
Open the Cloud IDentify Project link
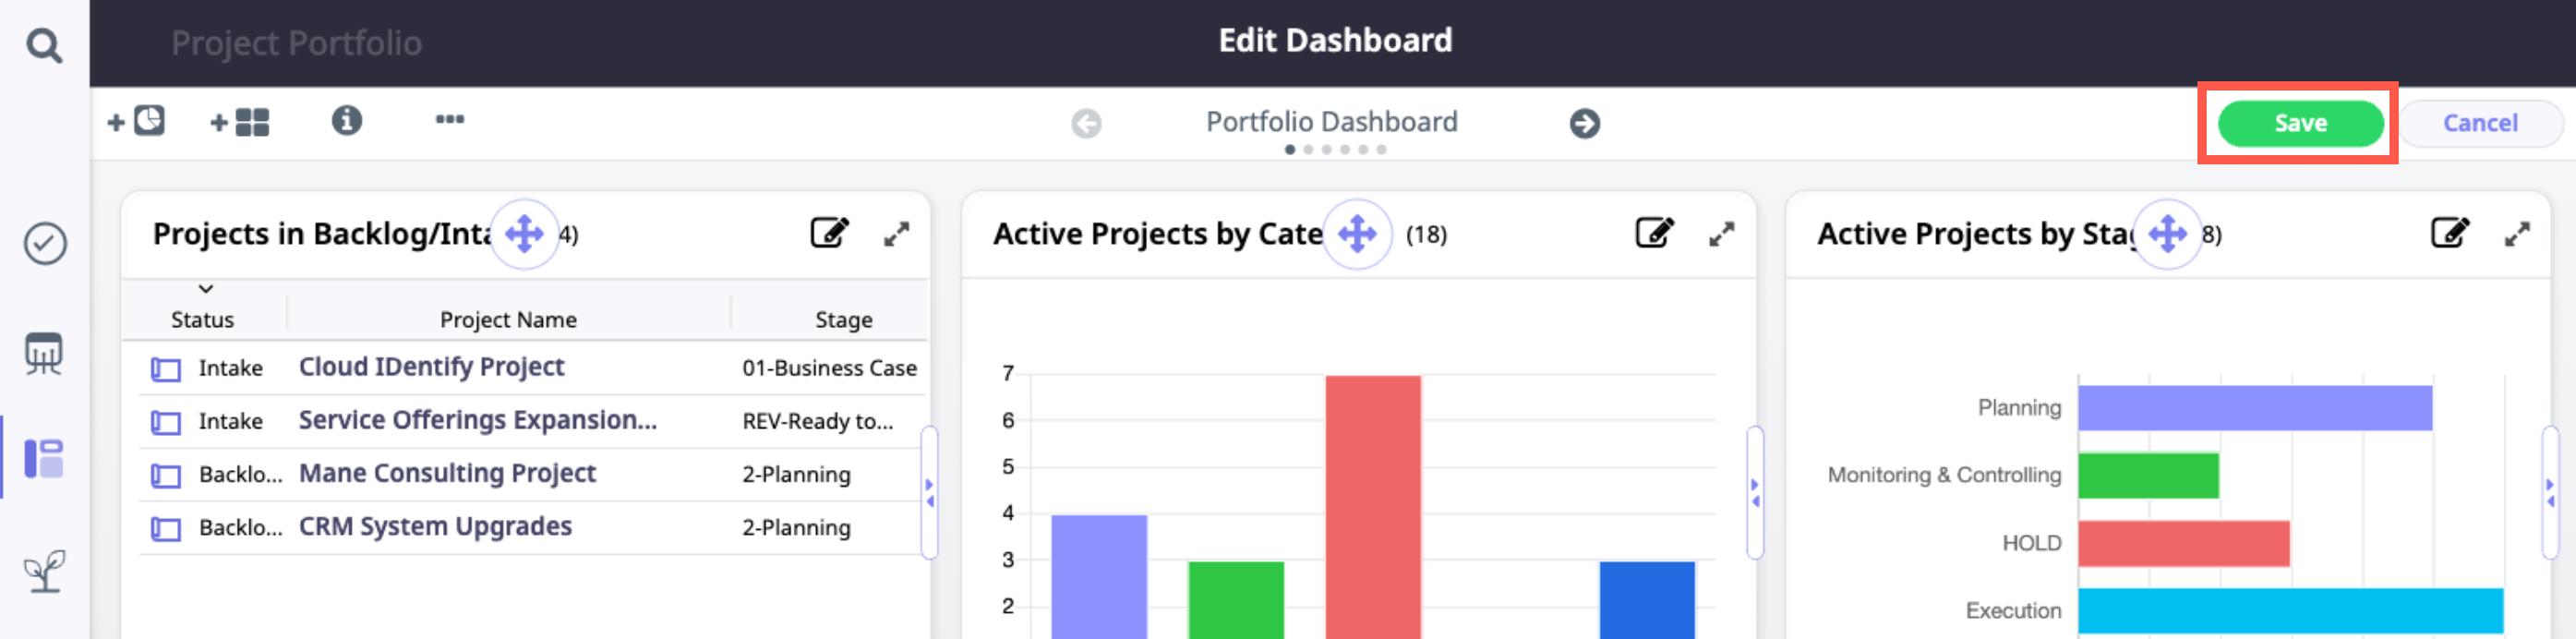pos(431,367)
